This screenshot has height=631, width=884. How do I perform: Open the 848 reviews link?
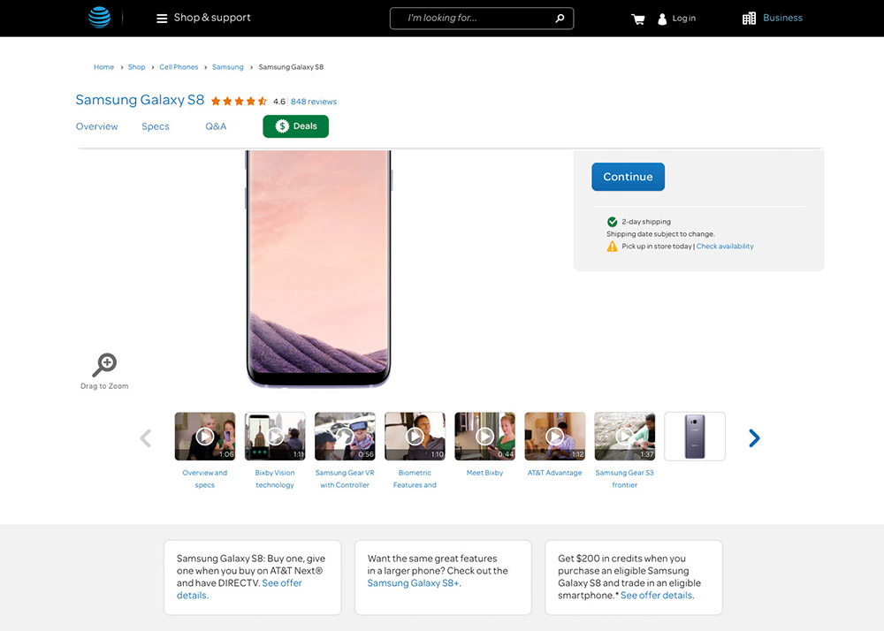tap(314, 102)
